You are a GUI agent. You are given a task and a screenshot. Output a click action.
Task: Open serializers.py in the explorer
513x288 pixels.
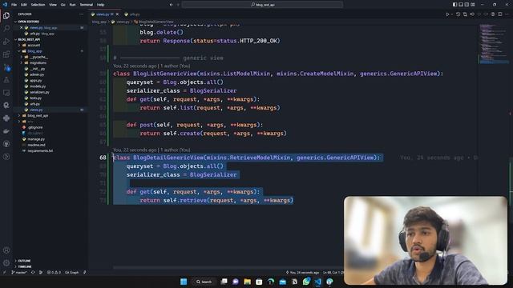(39, 93)
